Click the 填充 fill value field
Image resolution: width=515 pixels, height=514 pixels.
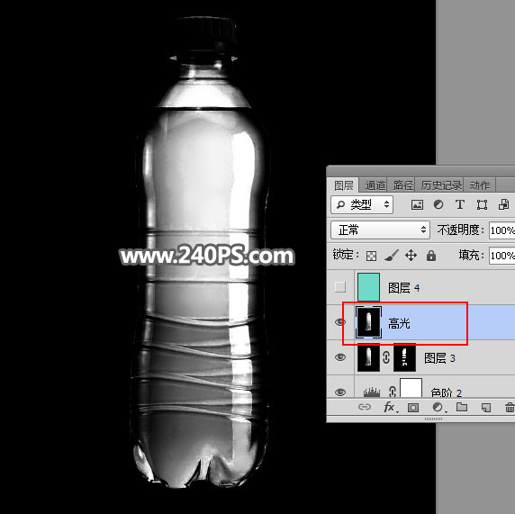[x=501, y=255]
